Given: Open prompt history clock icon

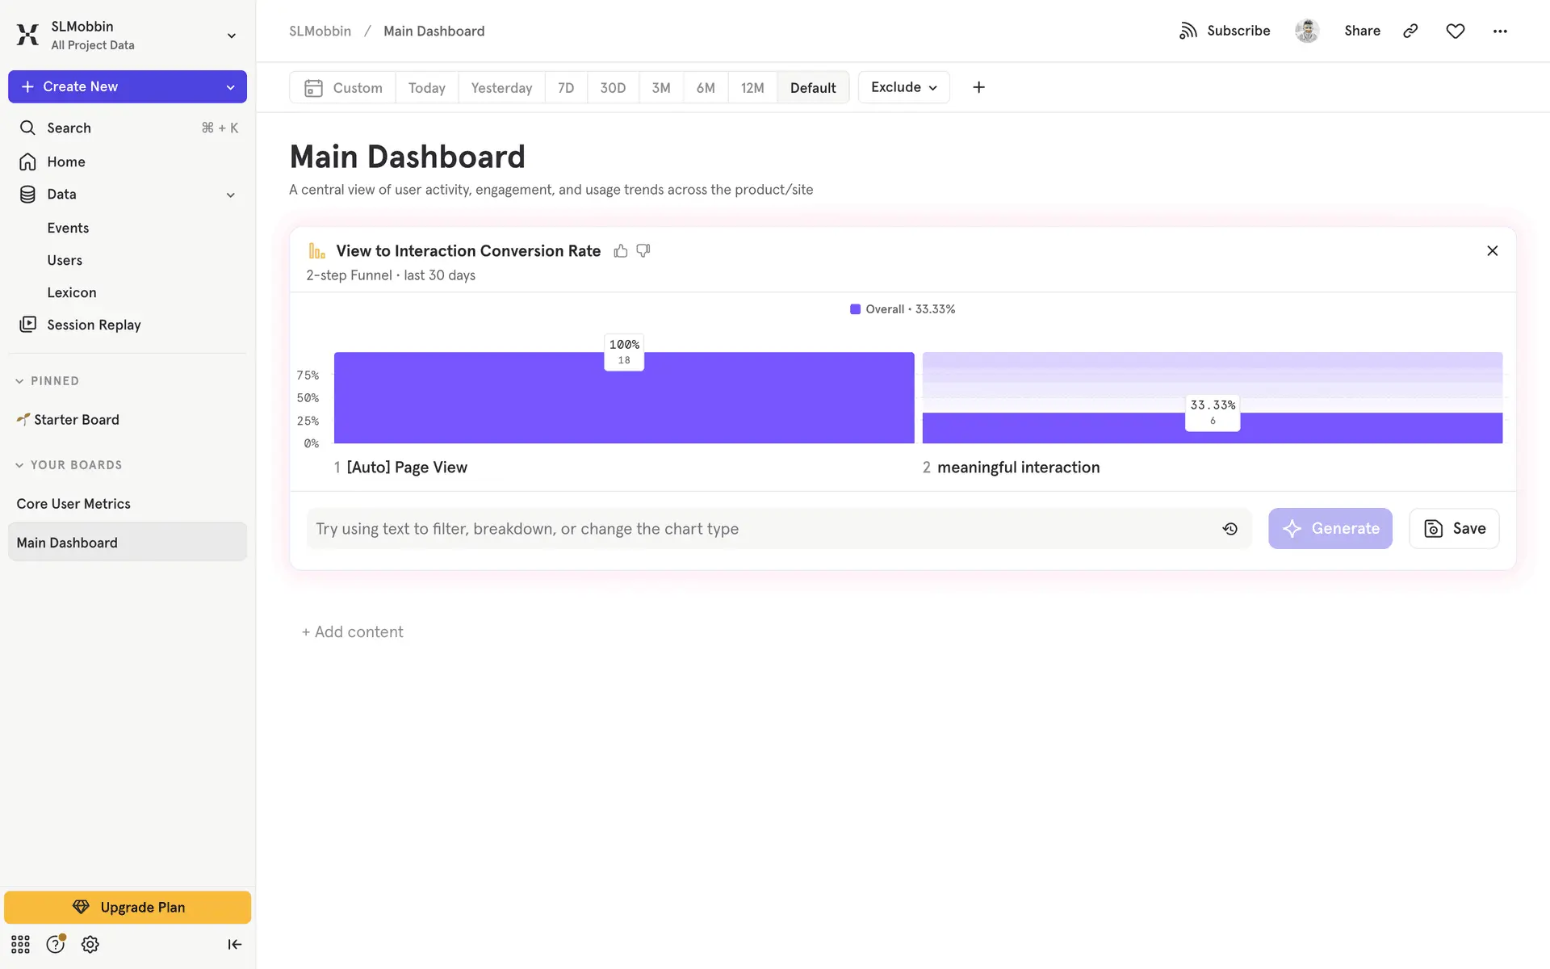Looking at the screenshot, I should pos(1230,529).
